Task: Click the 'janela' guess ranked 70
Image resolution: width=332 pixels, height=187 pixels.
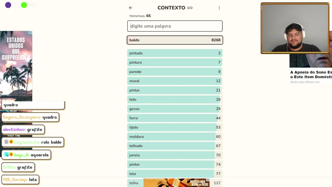Action: click(x=175, y=155)
